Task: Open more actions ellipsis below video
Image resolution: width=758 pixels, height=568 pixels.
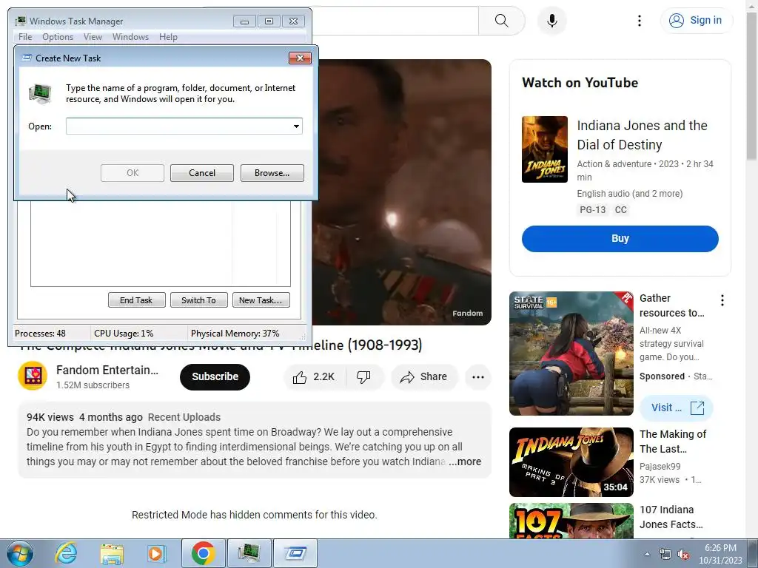Action: [478, 377]
